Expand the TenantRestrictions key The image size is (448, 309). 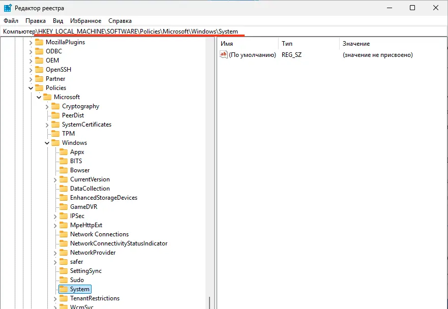(55, 299)
